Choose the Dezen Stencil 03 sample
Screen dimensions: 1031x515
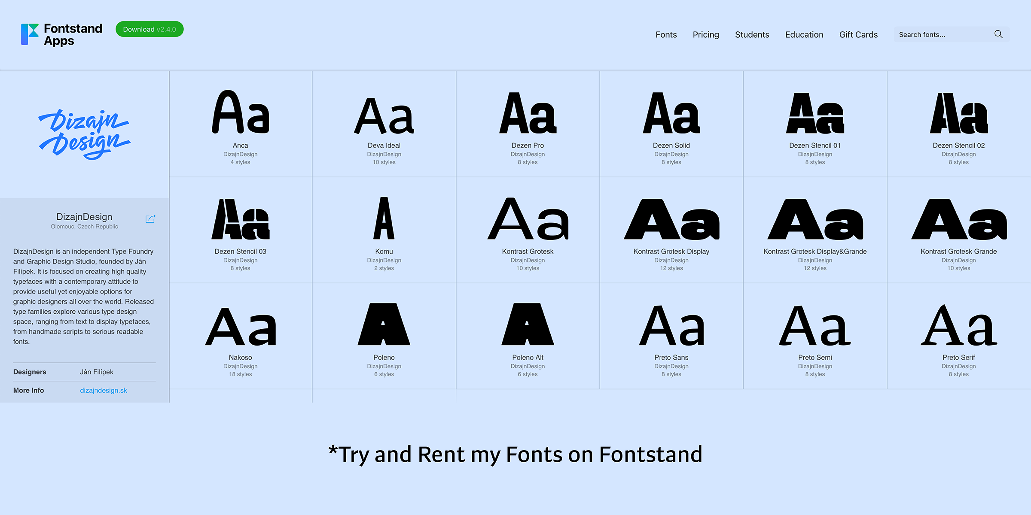(x=241, y=230)
